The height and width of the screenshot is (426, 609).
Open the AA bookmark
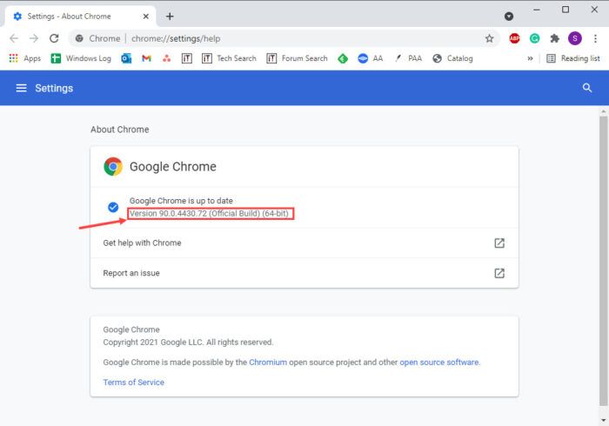click(370, 58)
